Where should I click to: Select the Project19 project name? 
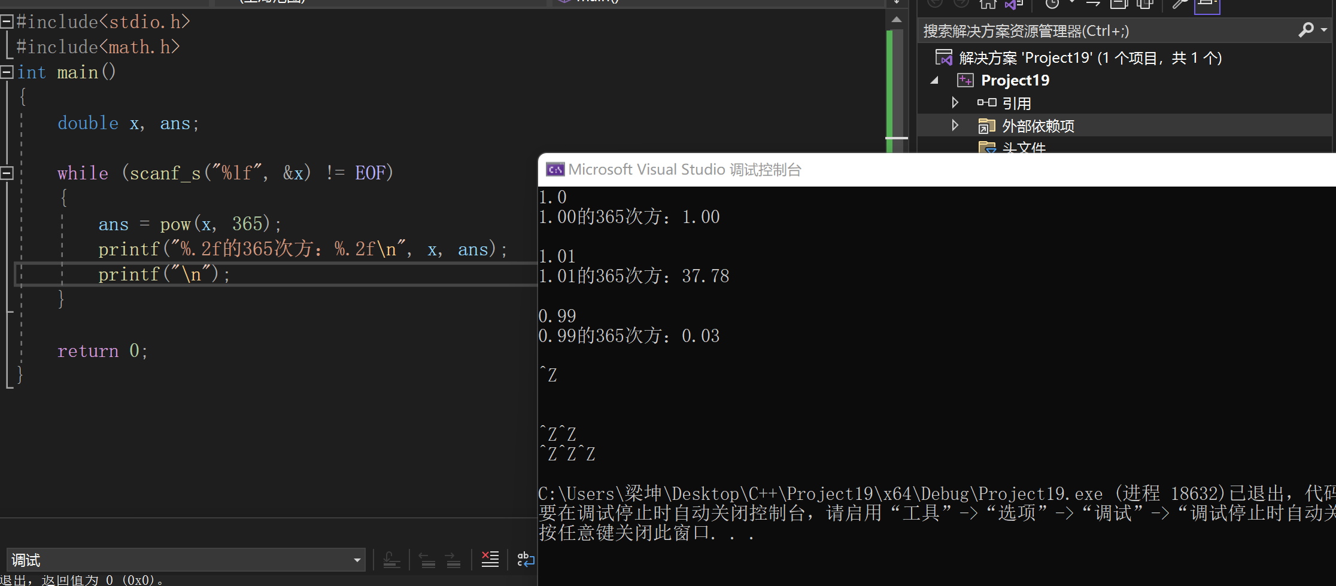pyautogui.click(x=1015, y=80)
